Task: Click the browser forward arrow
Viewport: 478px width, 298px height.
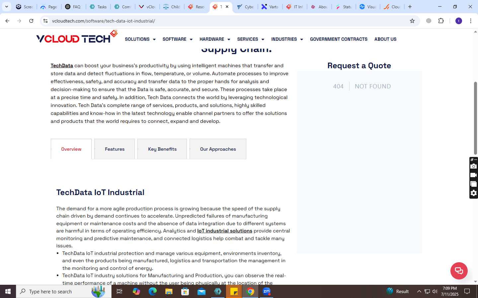Action: [19, 21]
